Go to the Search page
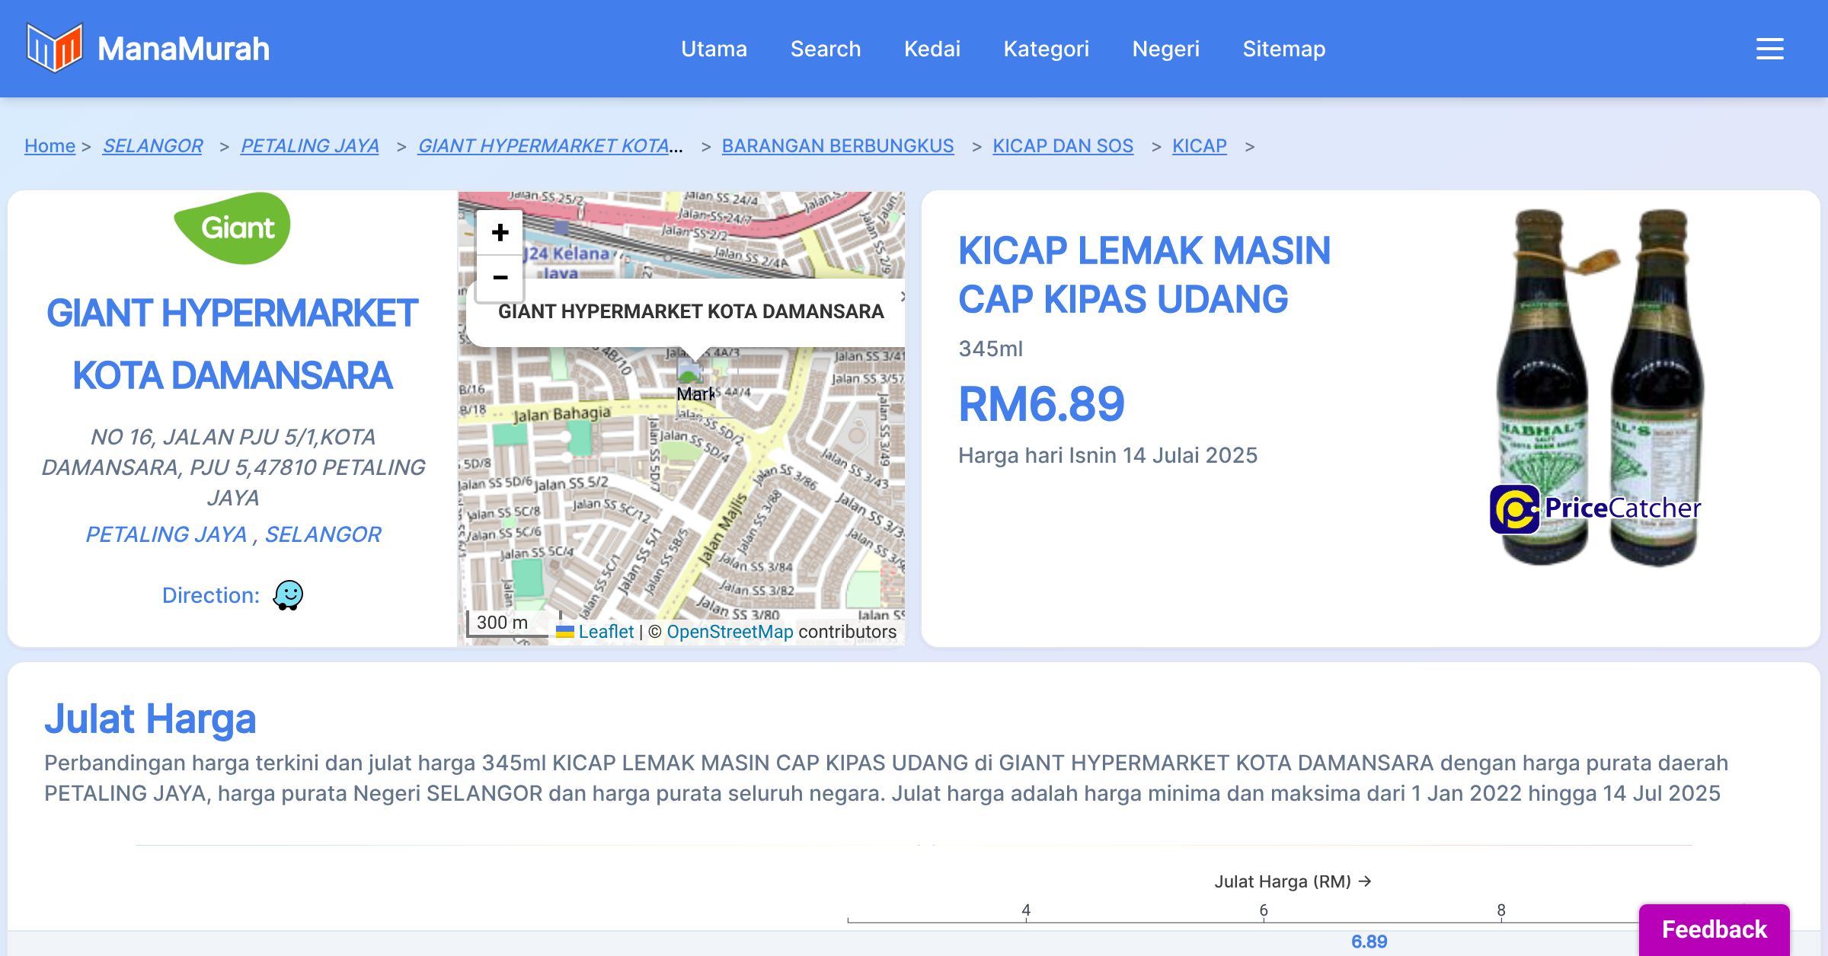Viewport: 1828px width, 956px height. tap(825, 49)
